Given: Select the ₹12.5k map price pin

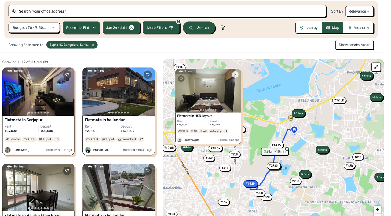Looking at the screenshot, I should [339, 100].
